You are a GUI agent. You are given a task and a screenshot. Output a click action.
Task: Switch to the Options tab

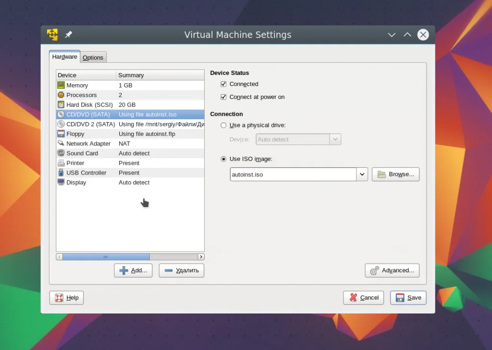coord(93,57)
